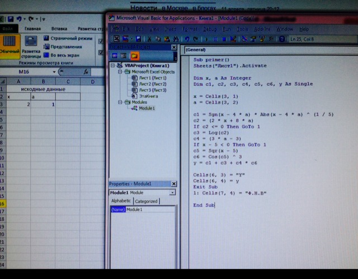358x279 pixels.
Task: Open the Вставка ribbon tab in Excel
Action: click(59, 29)
